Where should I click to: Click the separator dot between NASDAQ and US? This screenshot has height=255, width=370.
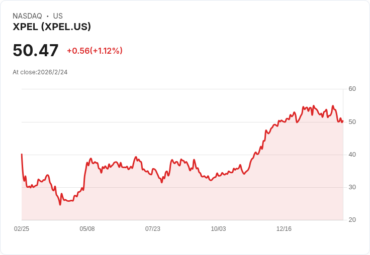(x=48, y=16)
